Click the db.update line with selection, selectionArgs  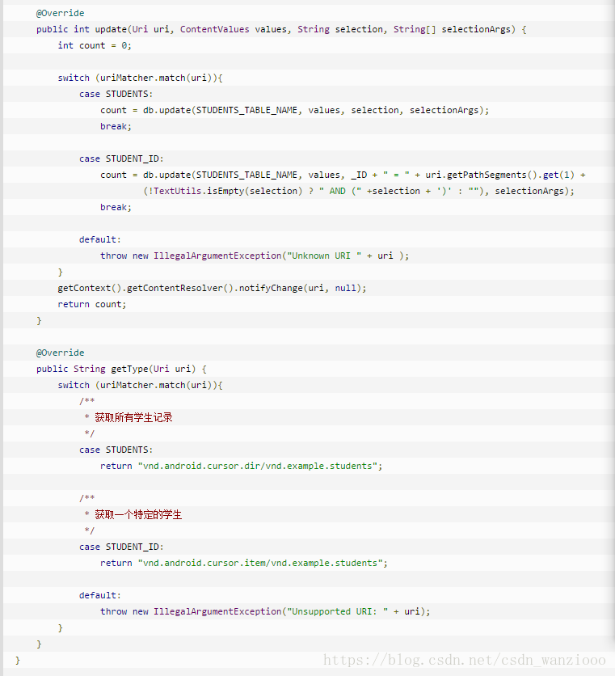point(294,110)
